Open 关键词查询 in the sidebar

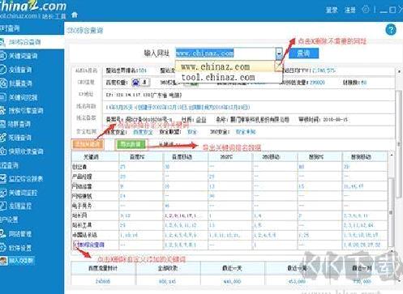click(19, 56)
